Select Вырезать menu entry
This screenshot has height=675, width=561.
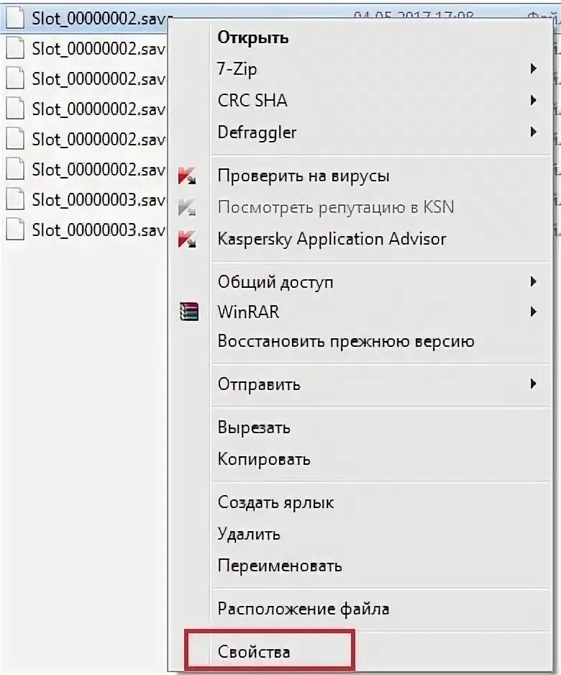[254, 427]
